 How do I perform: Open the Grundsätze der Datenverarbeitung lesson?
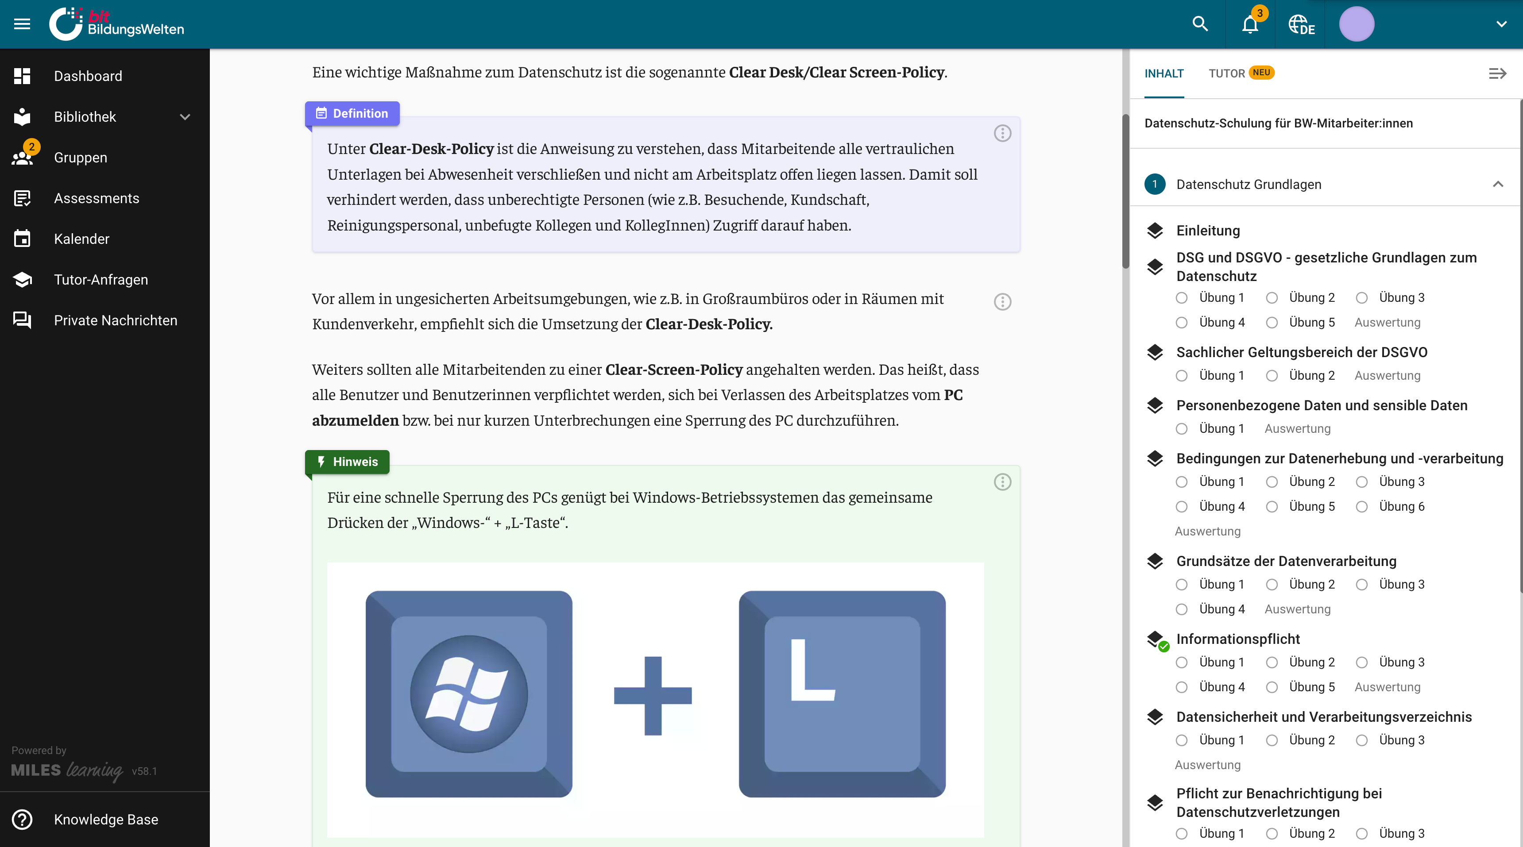click(1286, 561)
